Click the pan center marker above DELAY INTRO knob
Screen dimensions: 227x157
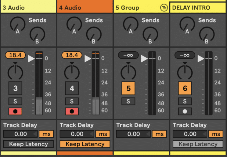[185, 63]
